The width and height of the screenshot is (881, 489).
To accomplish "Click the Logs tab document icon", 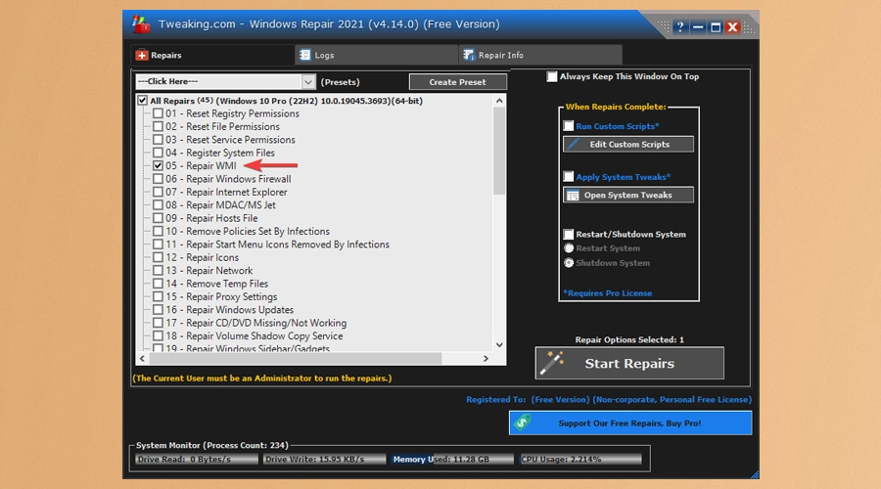I will tap(305, 55).
